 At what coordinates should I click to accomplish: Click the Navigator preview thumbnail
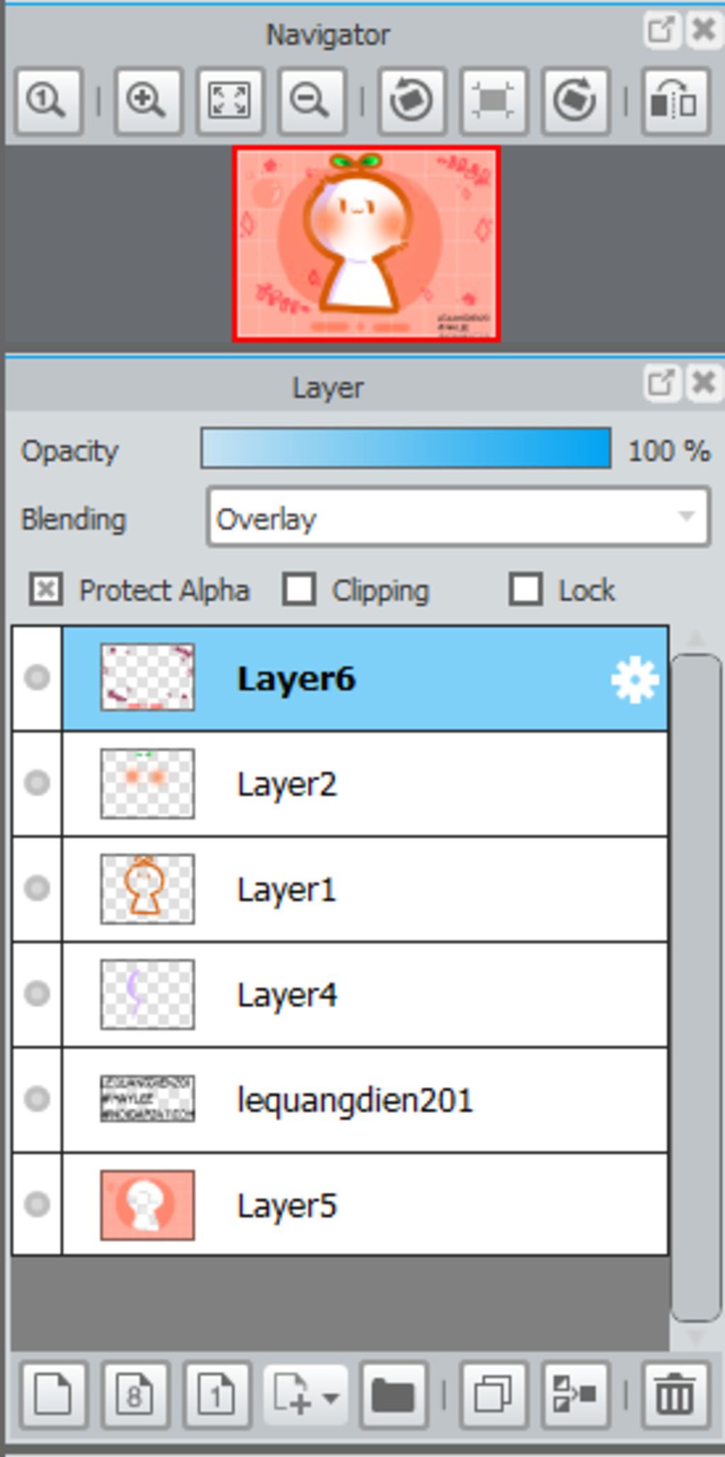pyautogui.click(x=367, y=244)
